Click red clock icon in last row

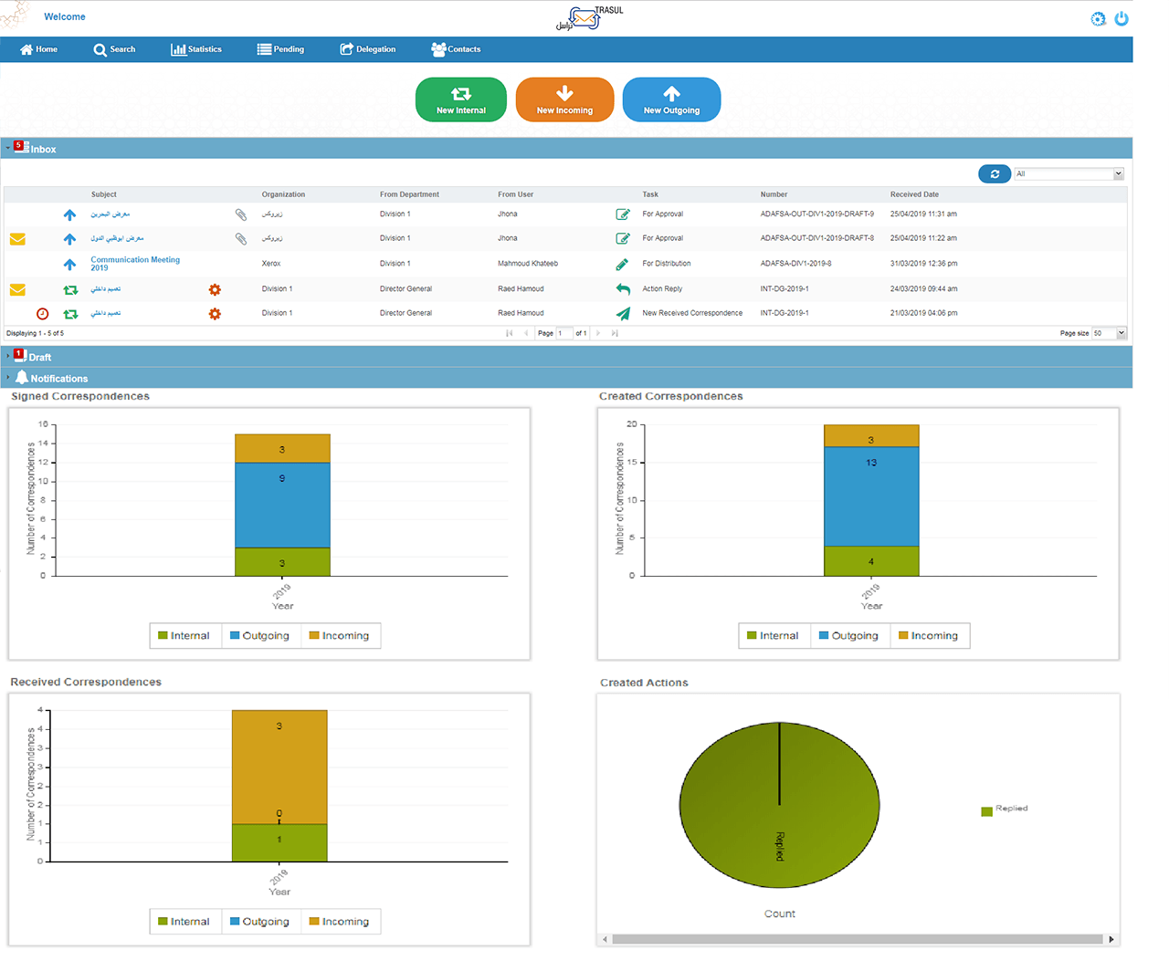click(42, 314)
